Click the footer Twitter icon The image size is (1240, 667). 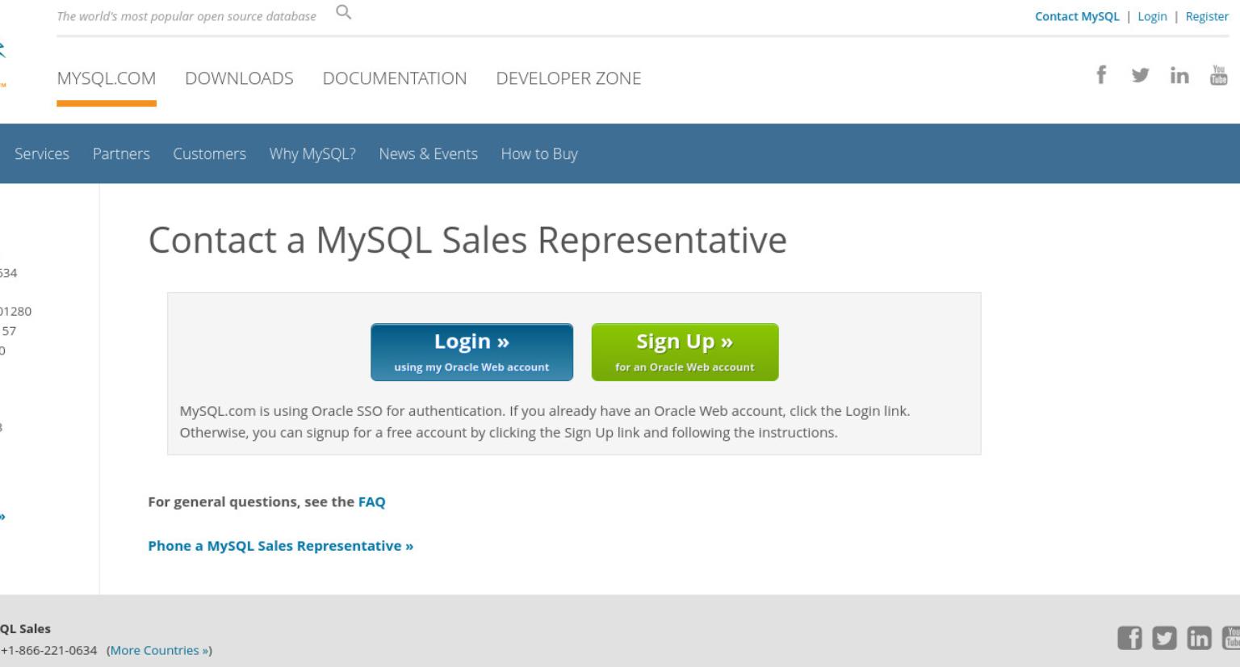pyautogui.click(x=1165, y=638)
